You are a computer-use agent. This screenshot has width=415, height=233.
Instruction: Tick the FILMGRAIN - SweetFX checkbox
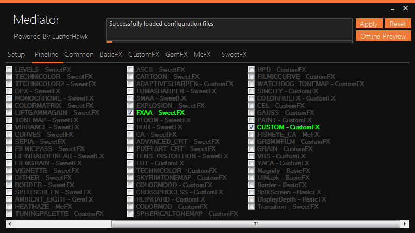point(9,163)
